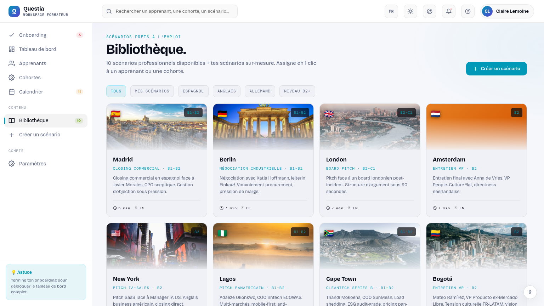Open the New York scenario title
This screenshot has height=306, width=544.
126,279
